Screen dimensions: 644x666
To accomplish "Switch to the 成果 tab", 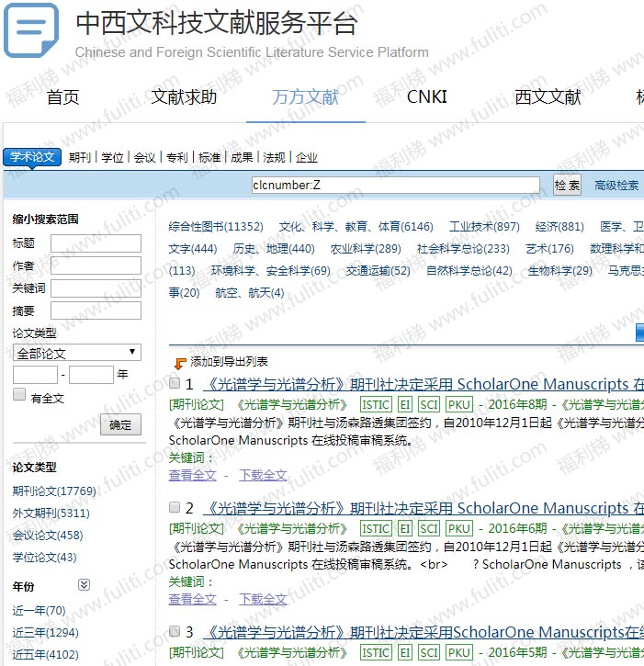I will pyautogui.click(x=242, y=158).
